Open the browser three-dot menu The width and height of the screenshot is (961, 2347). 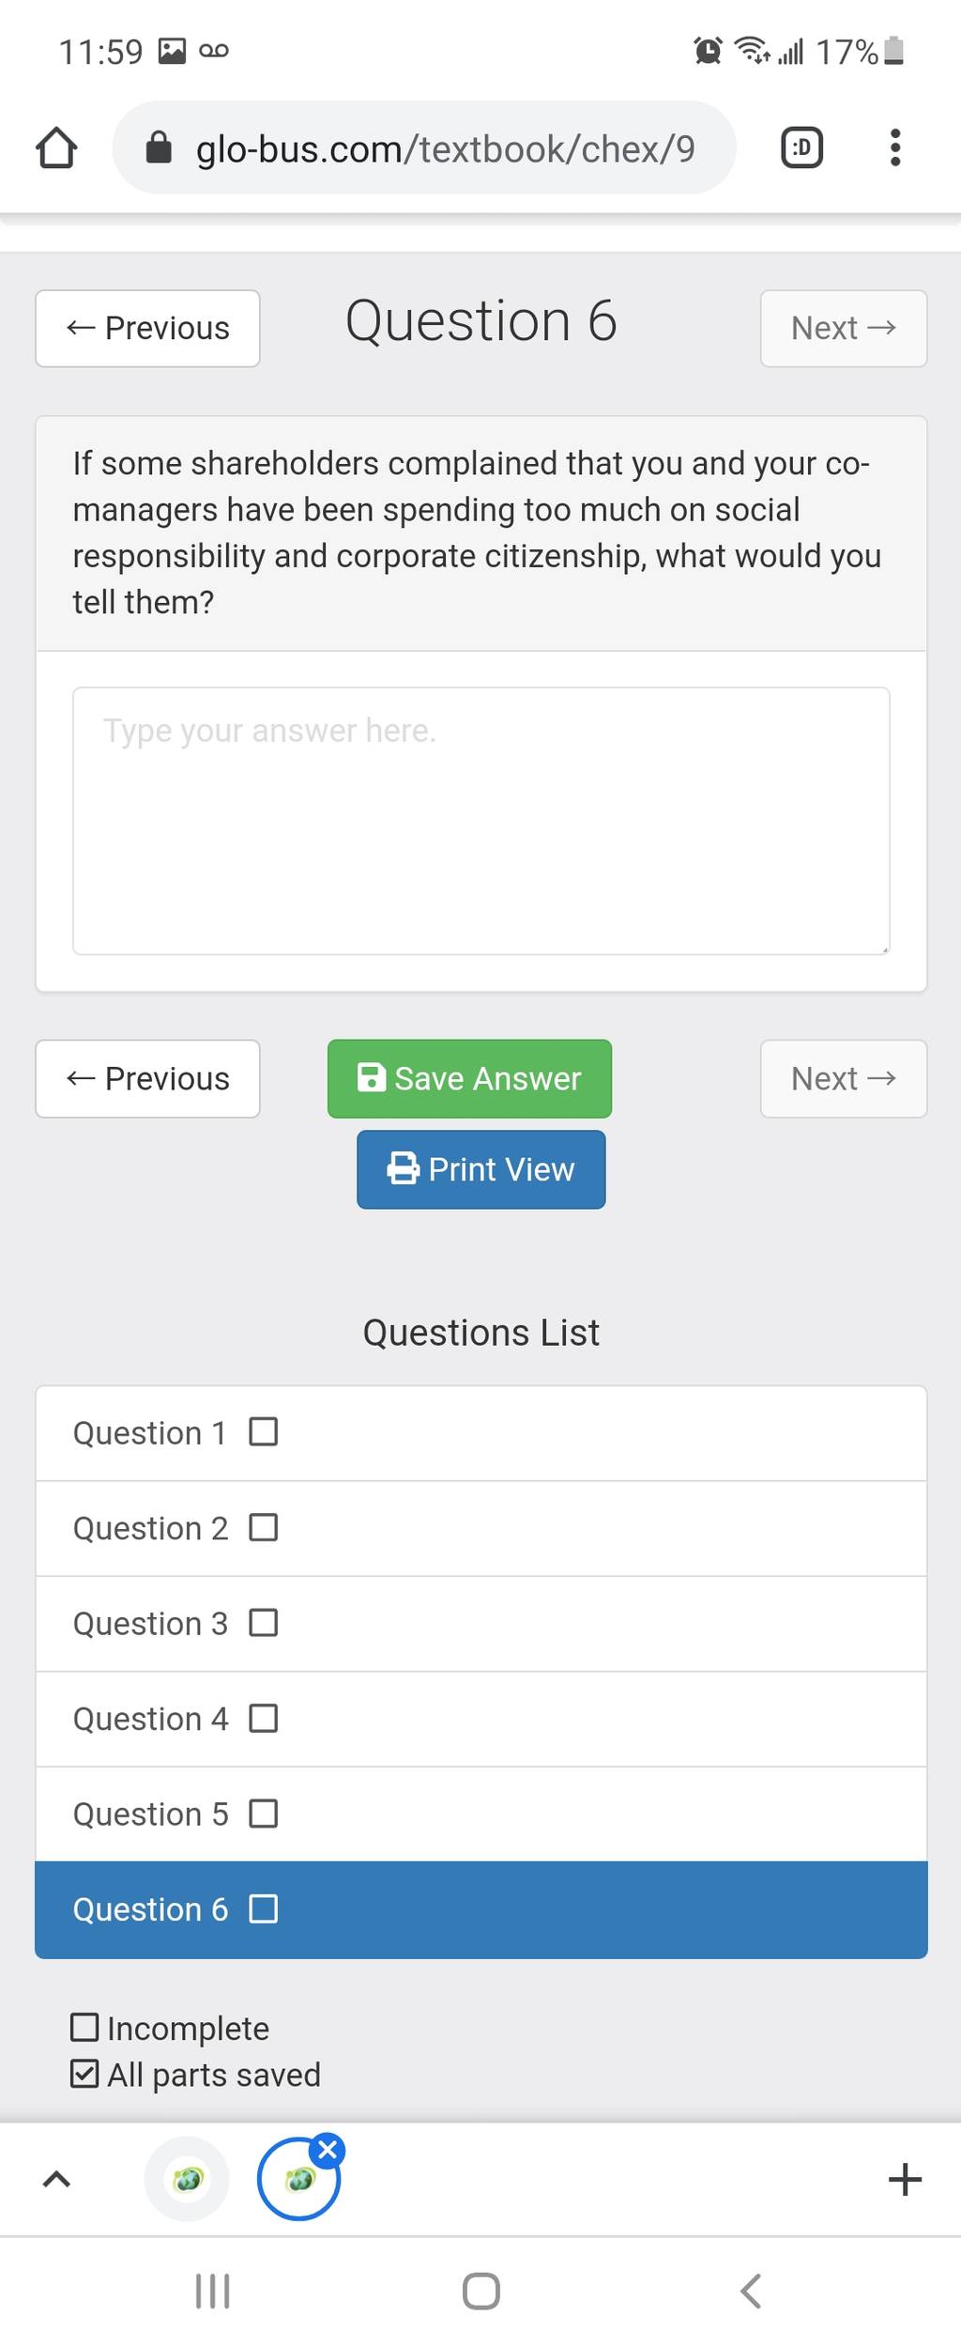895,147
